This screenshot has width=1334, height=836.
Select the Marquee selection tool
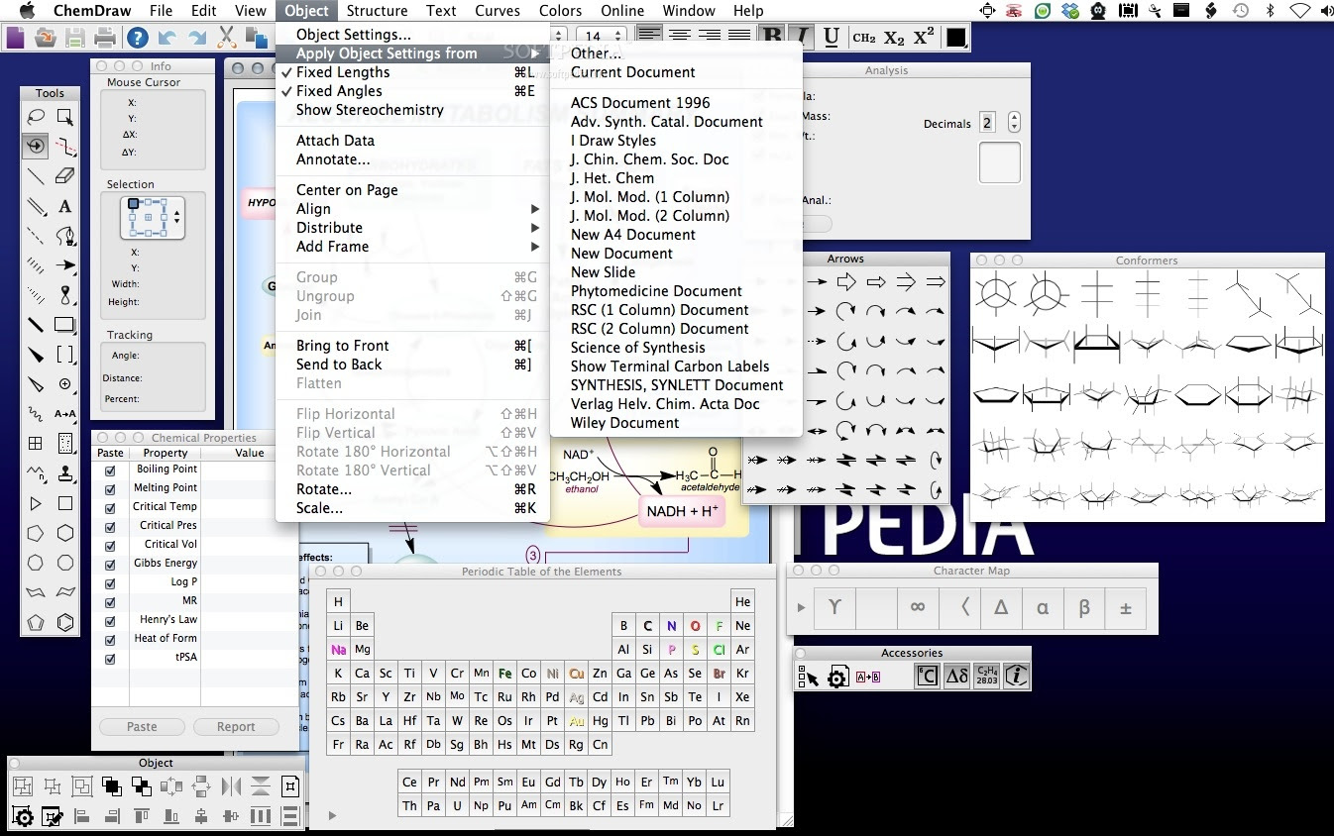coord(65,117)
